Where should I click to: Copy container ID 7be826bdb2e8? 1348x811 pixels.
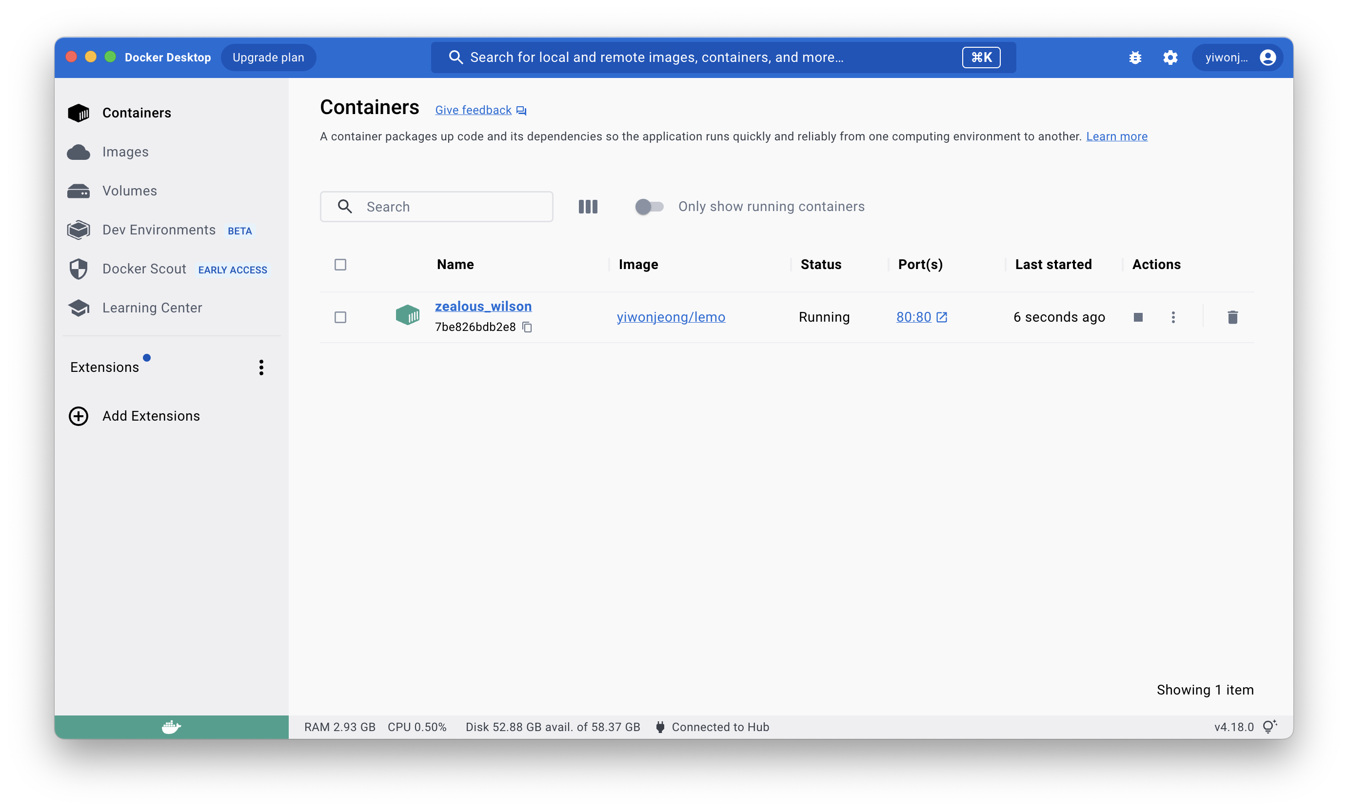527,327
